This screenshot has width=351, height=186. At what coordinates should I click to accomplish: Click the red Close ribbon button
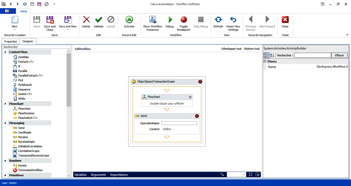coord(285,22)
